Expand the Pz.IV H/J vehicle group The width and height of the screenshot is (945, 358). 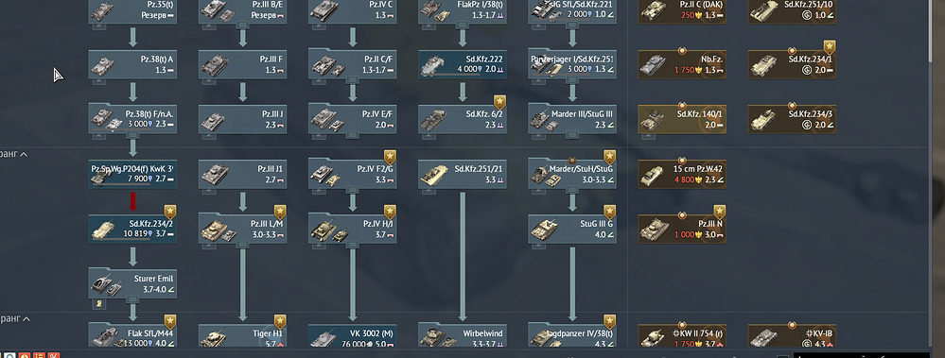pos(353,245)
